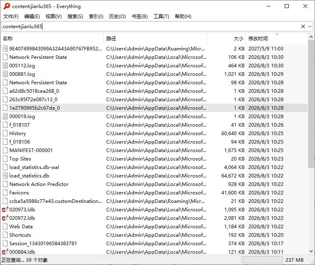Image resolution: width=315 pixels, height=265 pixels.
Task: Click the Everything magnifier app icon in title bar
Action: (x=7, y=6)
